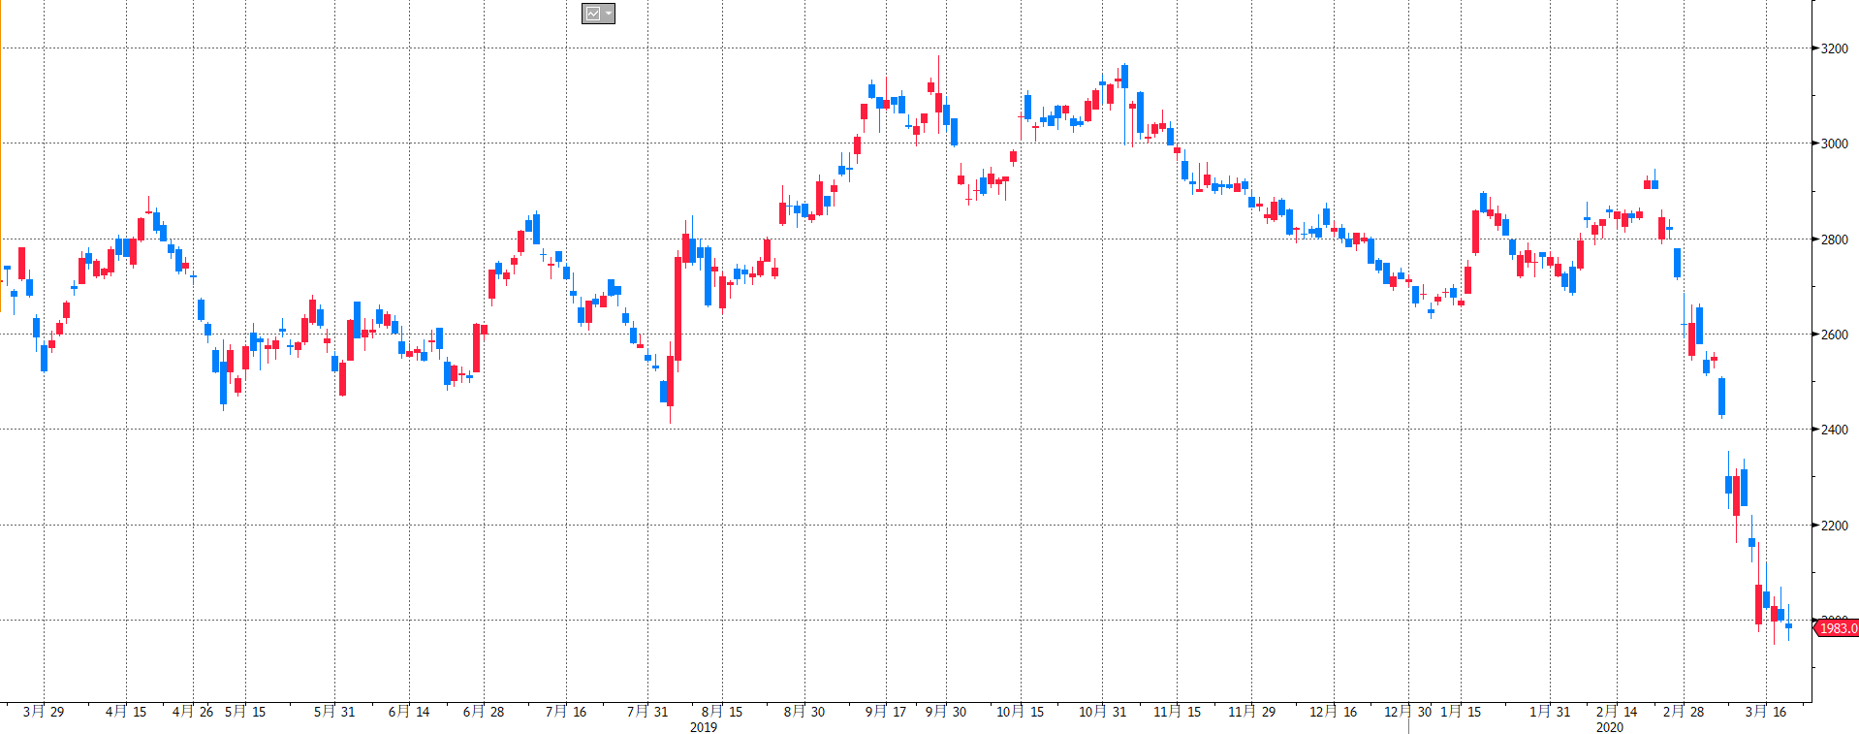Screen dimensions: 1859x734
Task: Click the 7月 16 date label
Action: pos(566,712)
